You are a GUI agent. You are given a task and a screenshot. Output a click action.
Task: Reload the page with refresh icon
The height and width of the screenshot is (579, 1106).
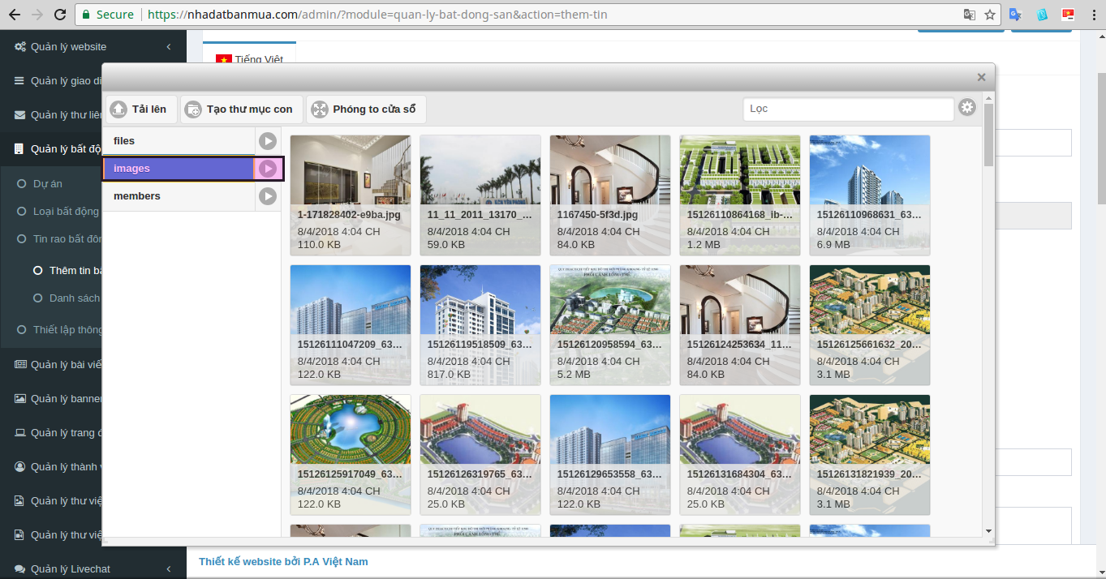click(x=60, y=15)
